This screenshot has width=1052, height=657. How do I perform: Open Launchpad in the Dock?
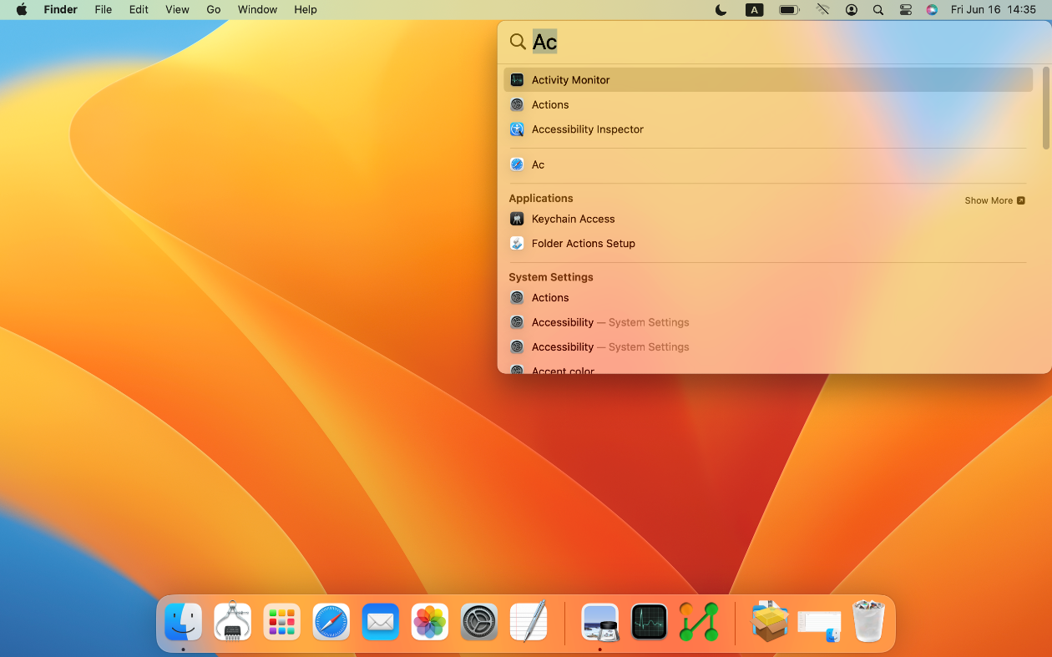pyautogui.click(x=281, y=622)
